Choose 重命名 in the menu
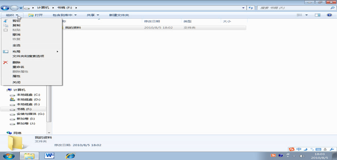The image size is (337, 160). click(x=18, y=67)
